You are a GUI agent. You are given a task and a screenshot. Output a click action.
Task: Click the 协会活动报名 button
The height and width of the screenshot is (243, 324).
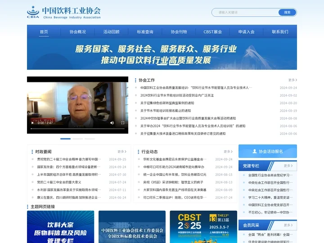coord(268,151)
